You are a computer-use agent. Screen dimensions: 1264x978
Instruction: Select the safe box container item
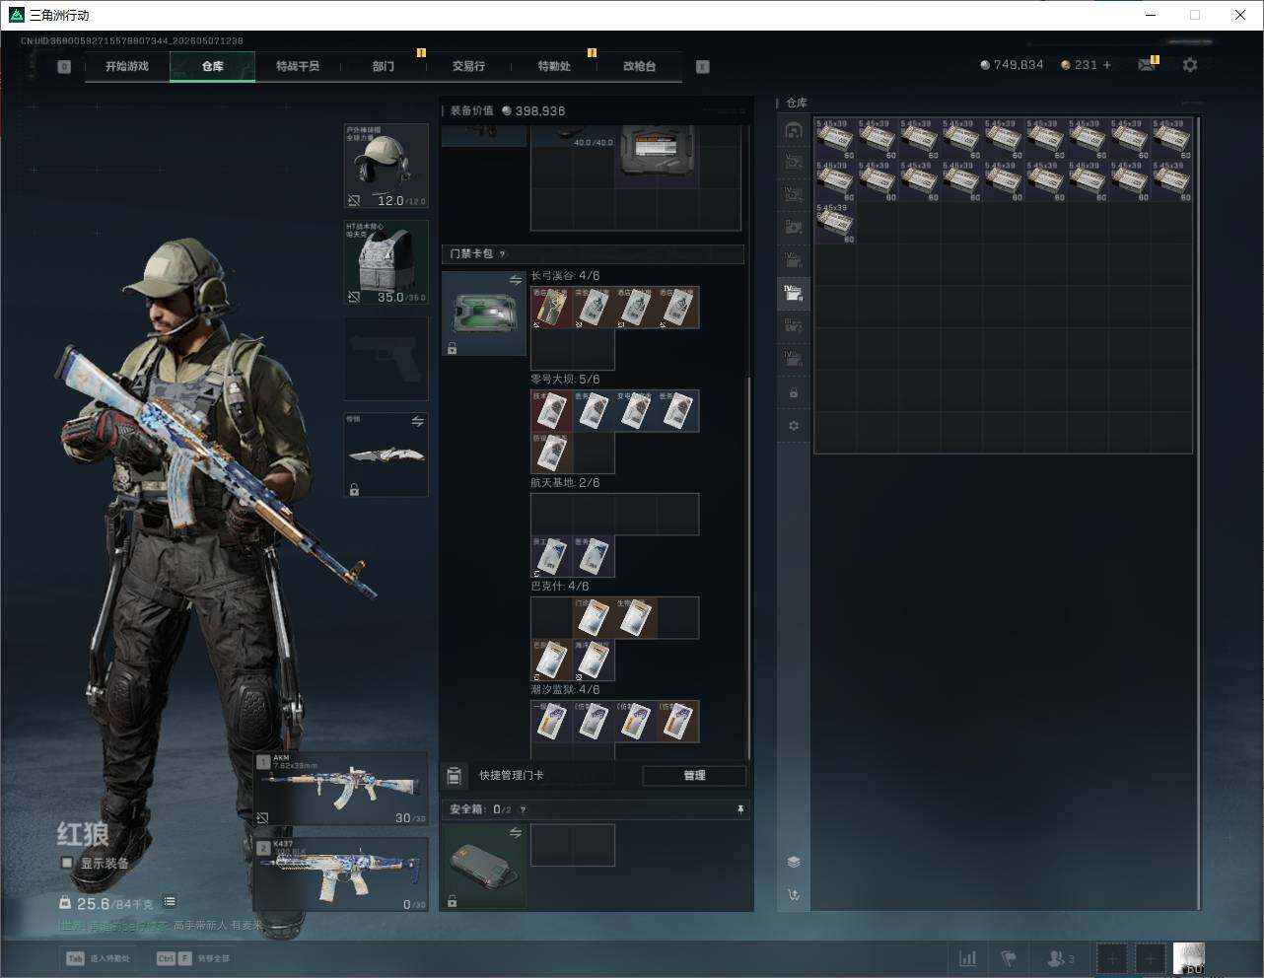click(x=483, y=866)
